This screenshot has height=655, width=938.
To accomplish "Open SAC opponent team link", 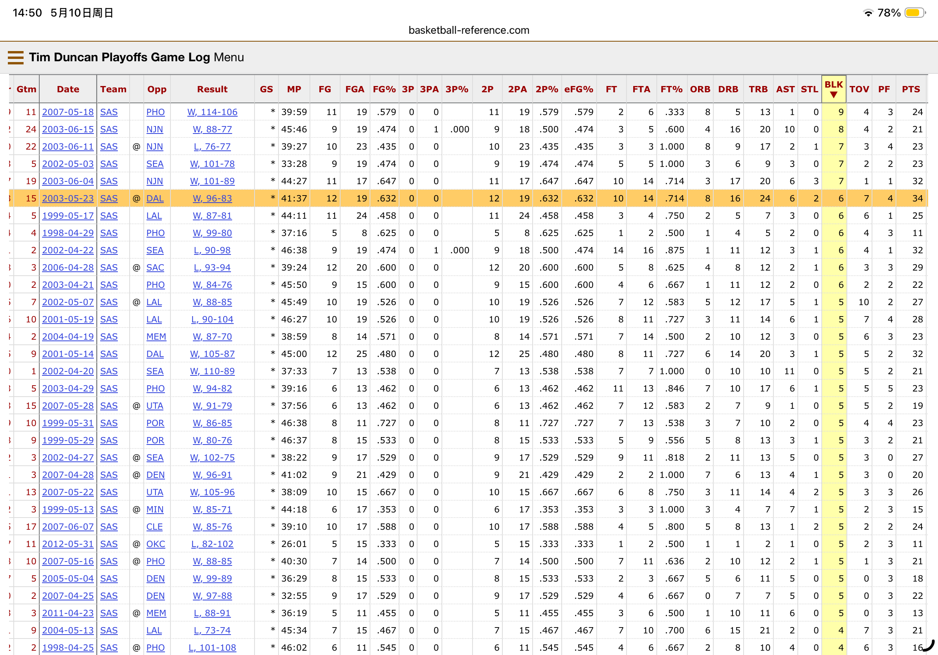I will 155,267.
